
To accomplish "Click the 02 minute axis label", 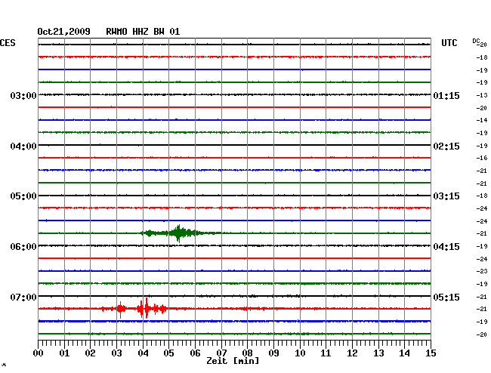I will coord(90,353).
